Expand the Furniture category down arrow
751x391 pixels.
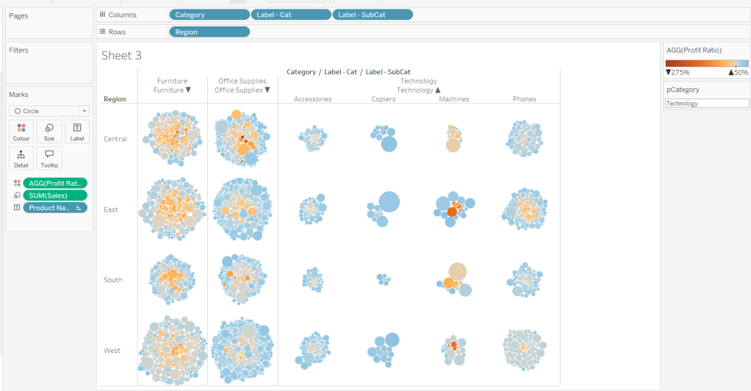[x=188, y=90]
